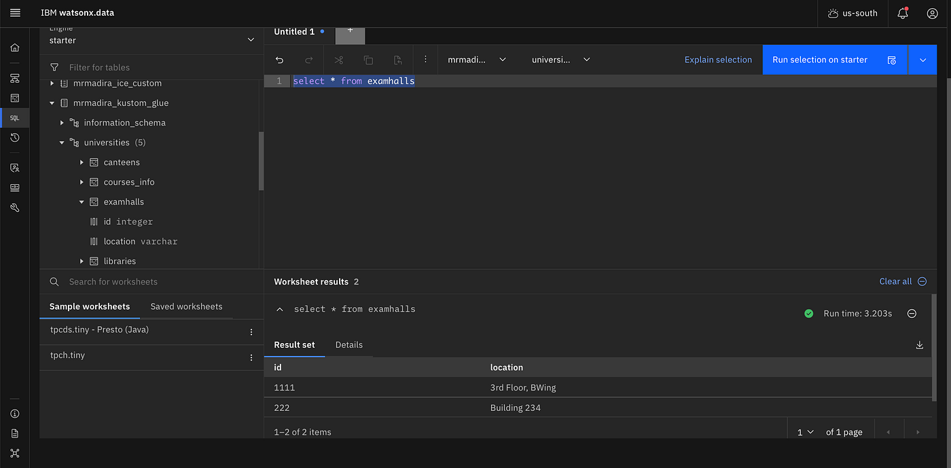Add a new worksheet tab
The height and width of the screenshot is (468, 951).
(x=350, y=33)
